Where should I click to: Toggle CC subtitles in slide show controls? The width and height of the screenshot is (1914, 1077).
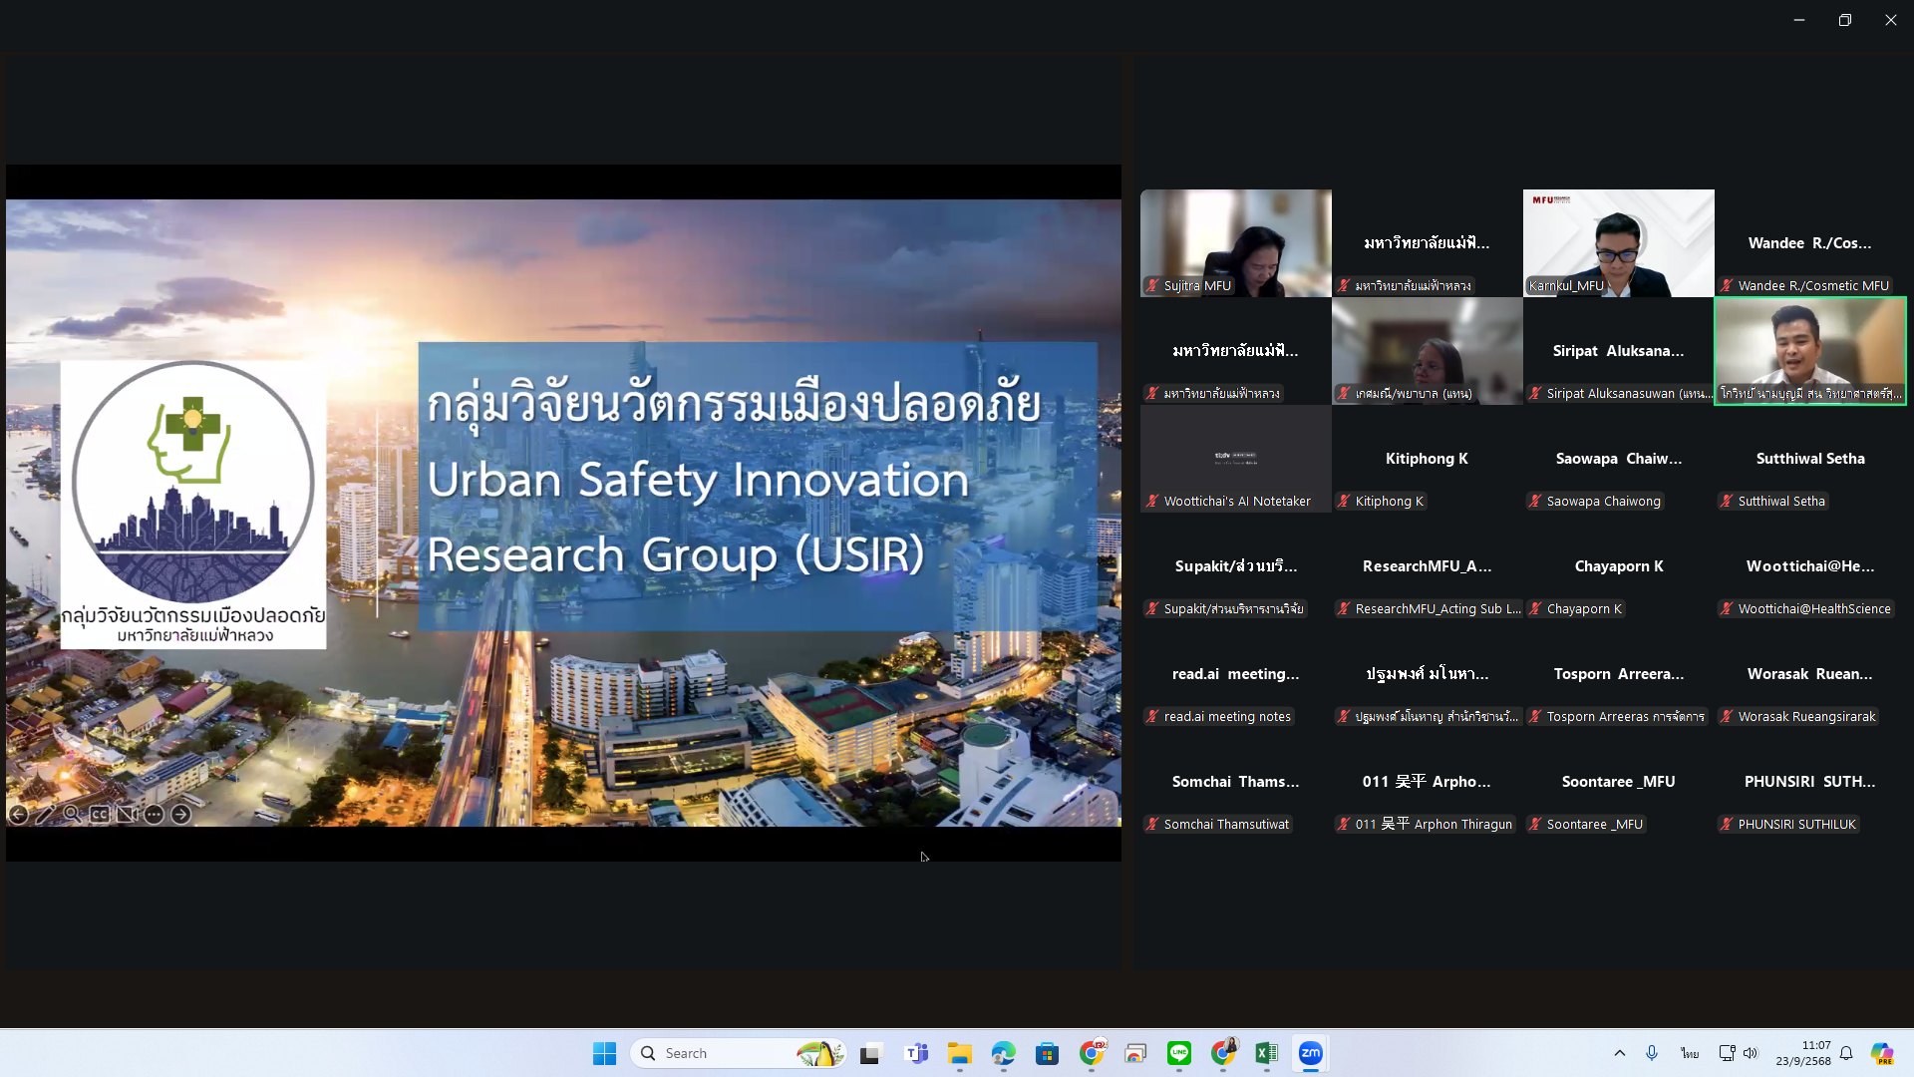(99, 815)
